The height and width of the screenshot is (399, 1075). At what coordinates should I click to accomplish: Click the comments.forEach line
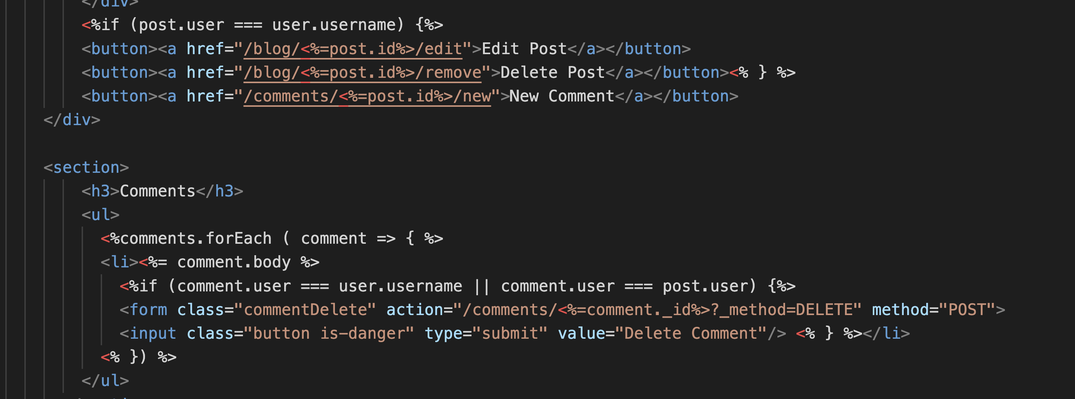pyautogui.click(x=272, y=239)
